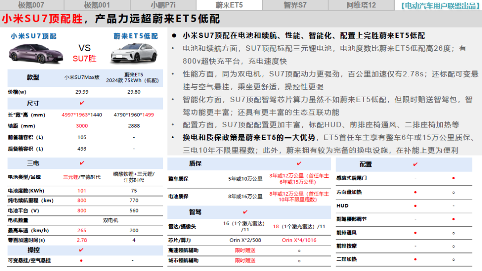Viewport: 482px width, 271px height.
Task: Select the dimensions cell 4997*1963*1440
Action: [x=82, y=115]
